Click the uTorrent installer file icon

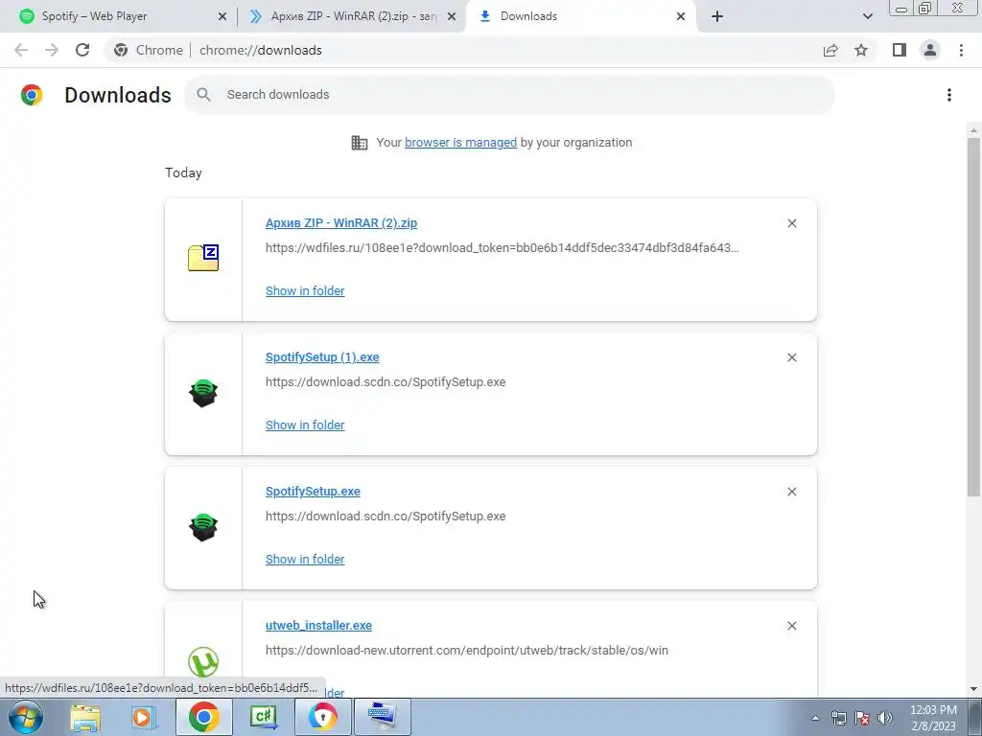click(x=203, y=662)
